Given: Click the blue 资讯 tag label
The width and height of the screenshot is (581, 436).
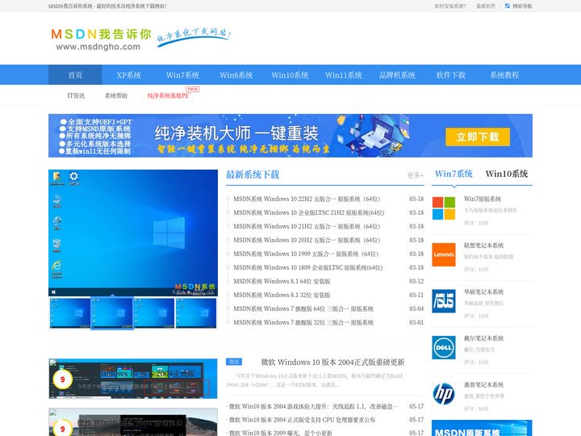Looking at the screenshot, I should [234, 362].
